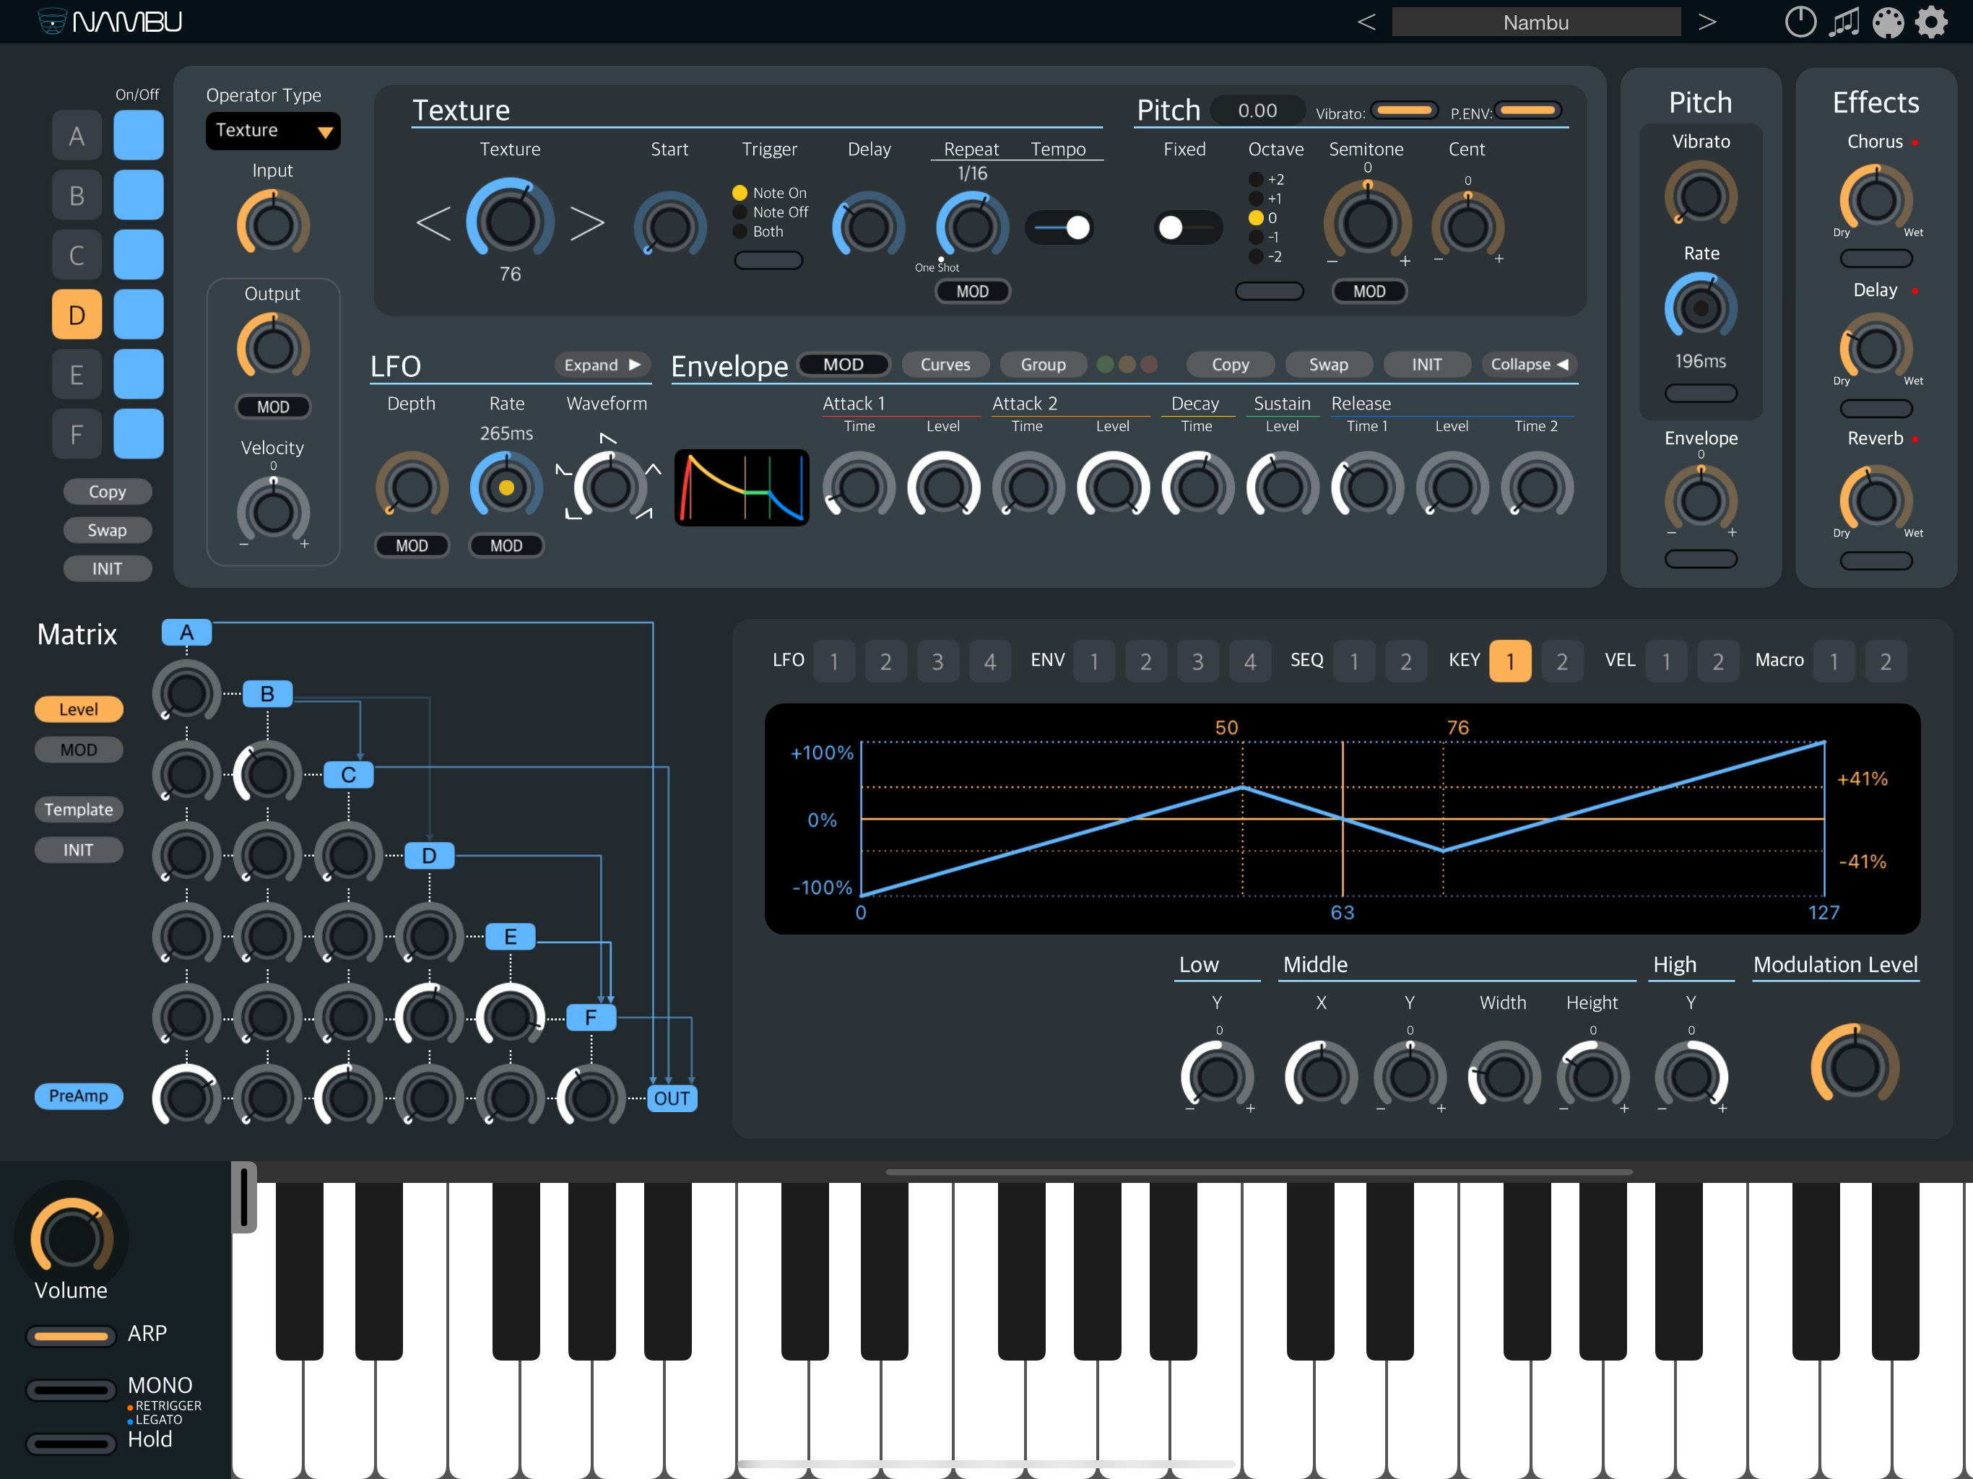Go to next preset with right arrow
Viewport: 1973px width, 1479px height.
pos(1707,22)
